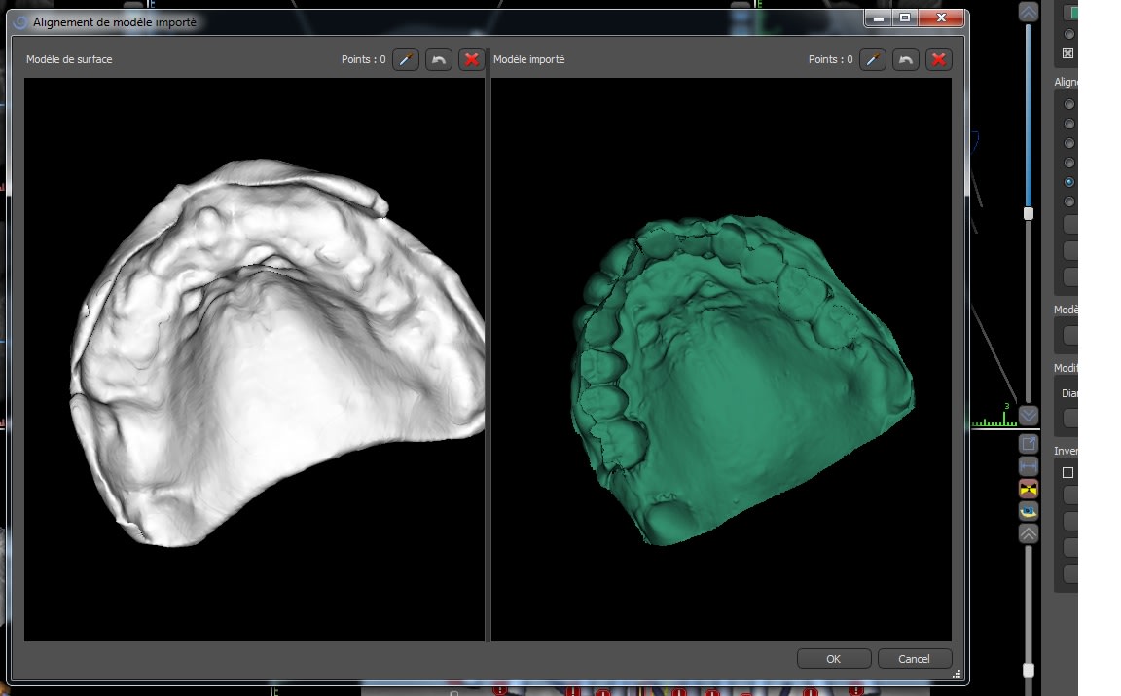Clear all points for Modèle de surface
The width and height of the screenshot is (1121, 696).
(472, 59)
